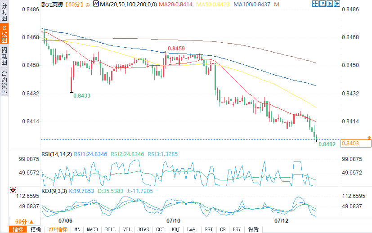Click the 欧元英镑 symbol title

(x=52, y=4)
